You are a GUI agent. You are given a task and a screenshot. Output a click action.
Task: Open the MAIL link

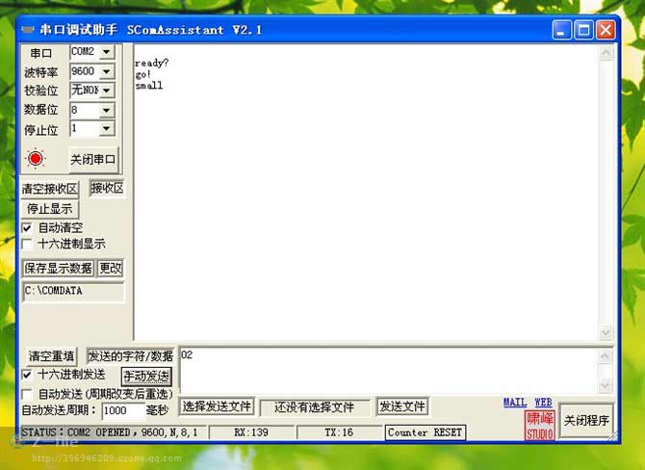514,403
